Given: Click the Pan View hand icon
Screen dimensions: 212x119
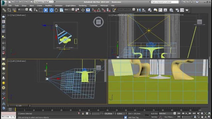Looking at the screenshot, I should tap(202, 117).
